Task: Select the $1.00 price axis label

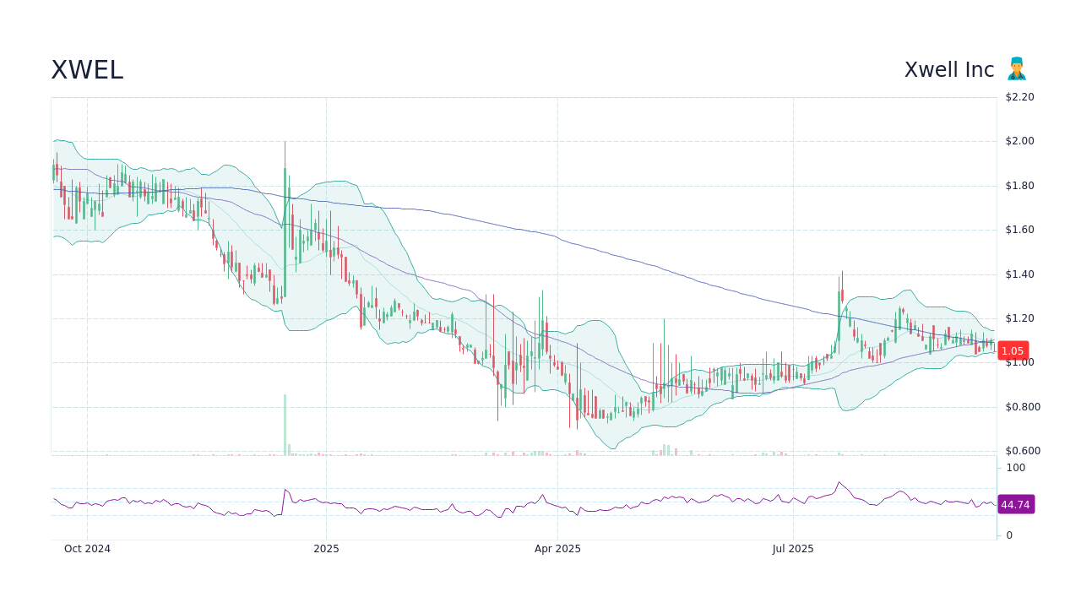Action: (1022, 362)
